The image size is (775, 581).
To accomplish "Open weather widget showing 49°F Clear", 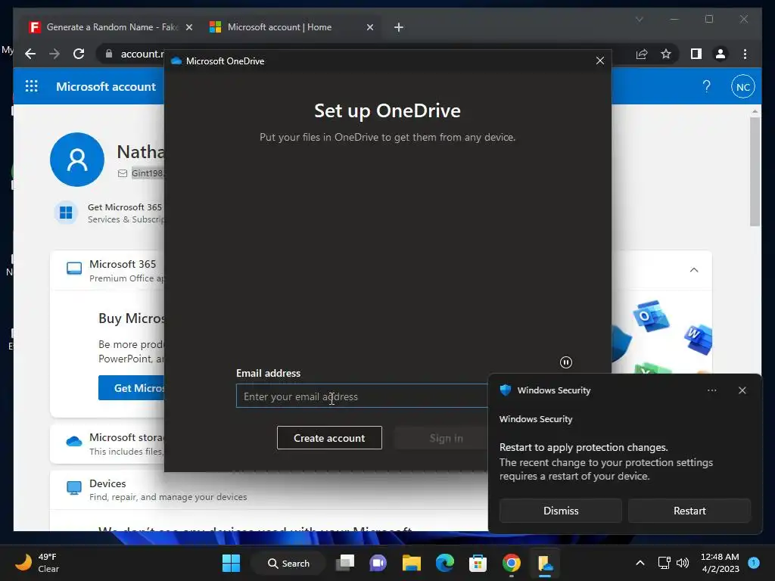I will pos(36,563).
